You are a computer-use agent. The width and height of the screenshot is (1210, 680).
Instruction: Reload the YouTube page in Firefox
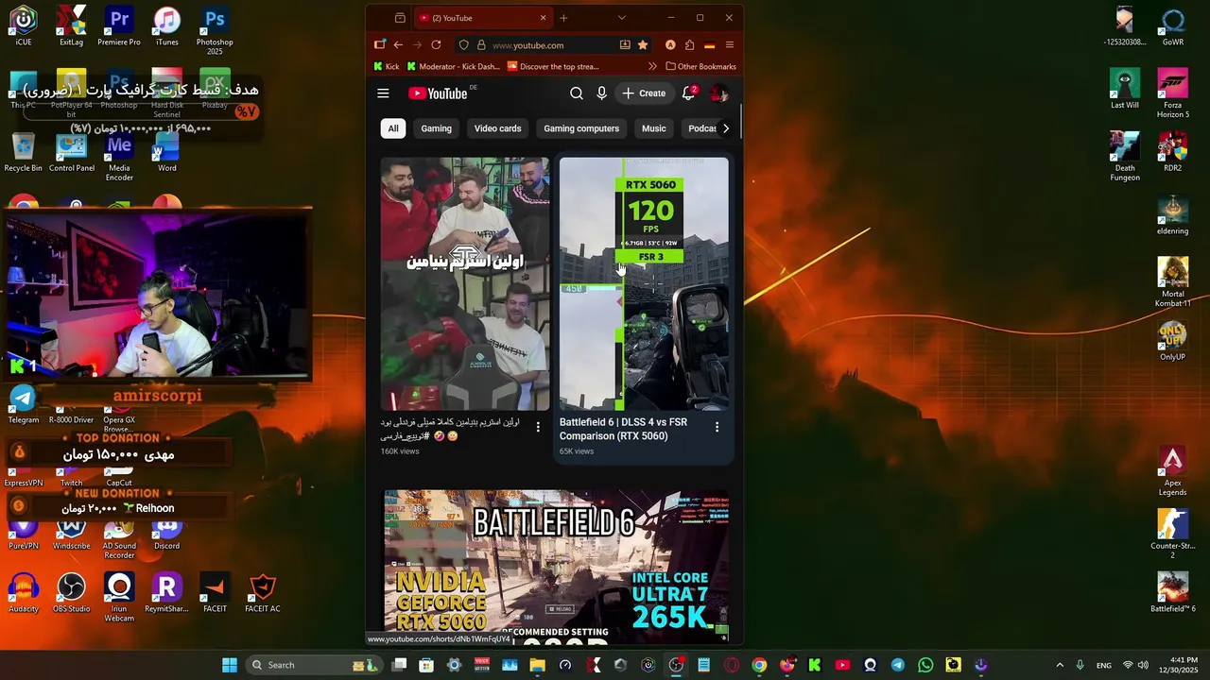[x=436, y=45]
